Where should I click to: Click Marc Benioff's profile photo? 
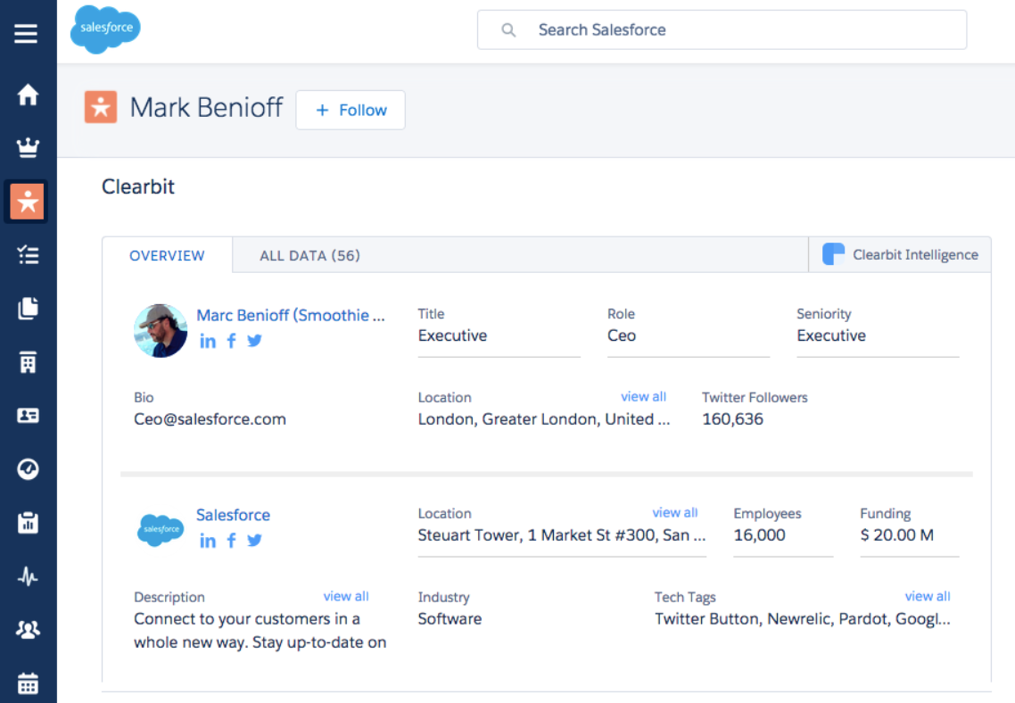click(x=161, y=331)
